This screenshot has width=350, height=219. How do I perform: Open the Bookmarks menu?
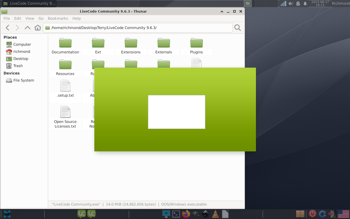click(58, 18)
